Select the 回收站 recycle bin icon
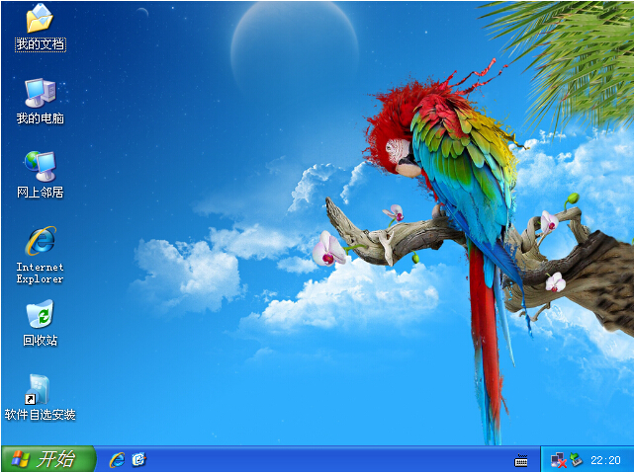This screenshot has height=472, width=634. (x=40, y=315)
